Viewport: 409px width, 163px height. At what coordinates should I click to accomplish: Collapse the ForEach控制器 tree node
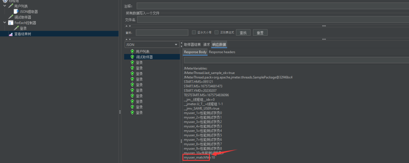5,23
